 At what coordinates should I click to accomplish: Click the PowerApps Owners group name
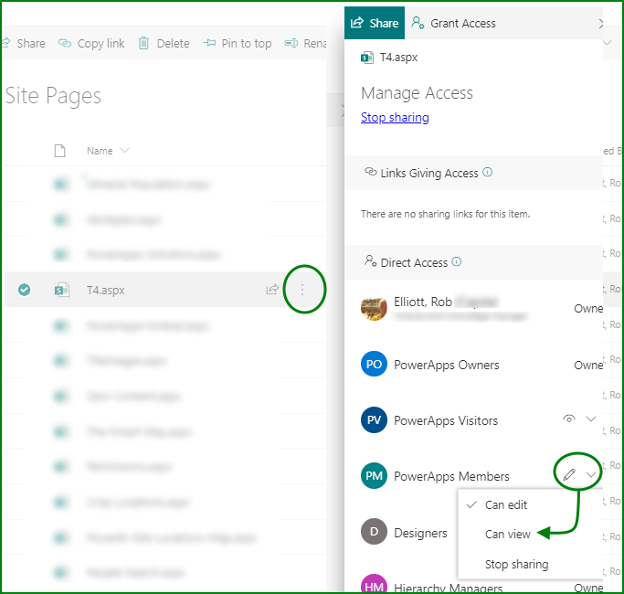tap(446, 365)
